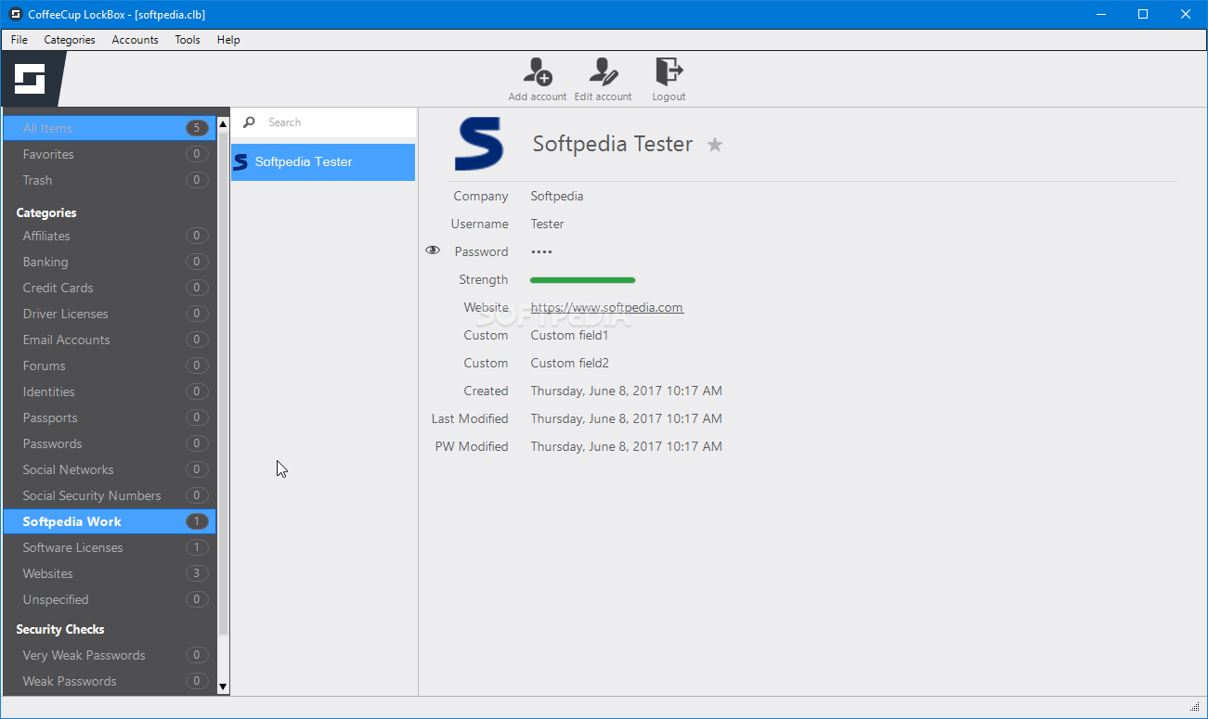The image size is (1208, 719).
Task: Select the Driver Licenses category
Action: pyautogui.click(x=110, y=314)
